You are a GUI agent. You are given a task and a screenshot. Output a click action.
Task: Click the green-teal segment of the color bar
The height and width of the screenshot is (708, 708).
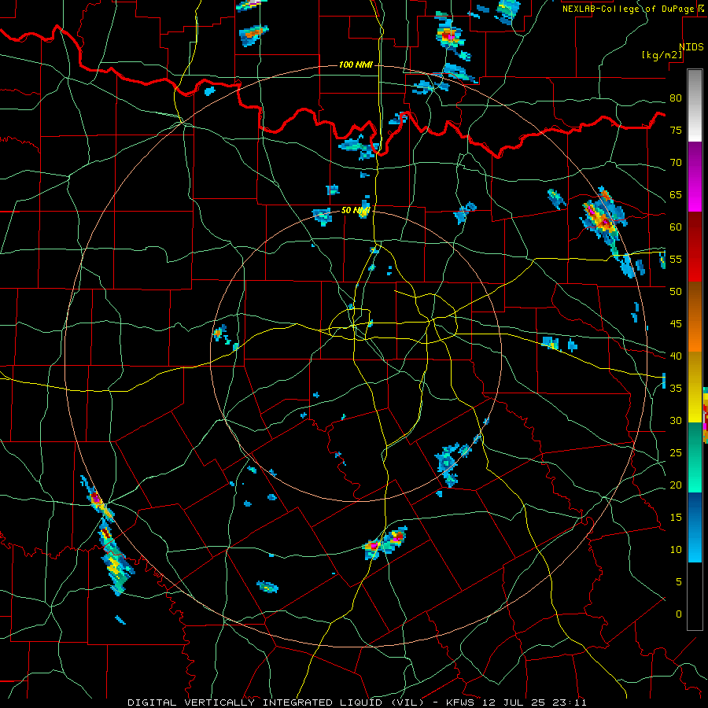(x=695, y=457)
